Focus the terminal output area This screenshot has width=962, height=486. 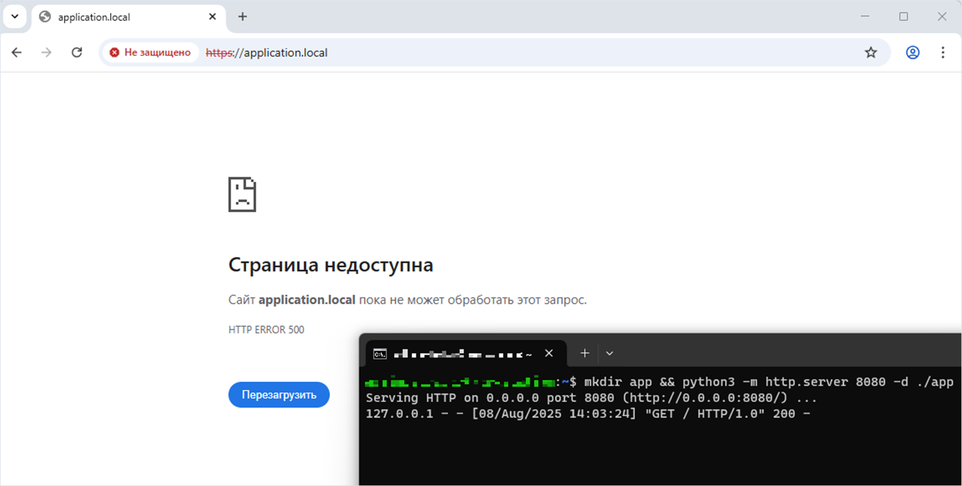tap(660, 447)
